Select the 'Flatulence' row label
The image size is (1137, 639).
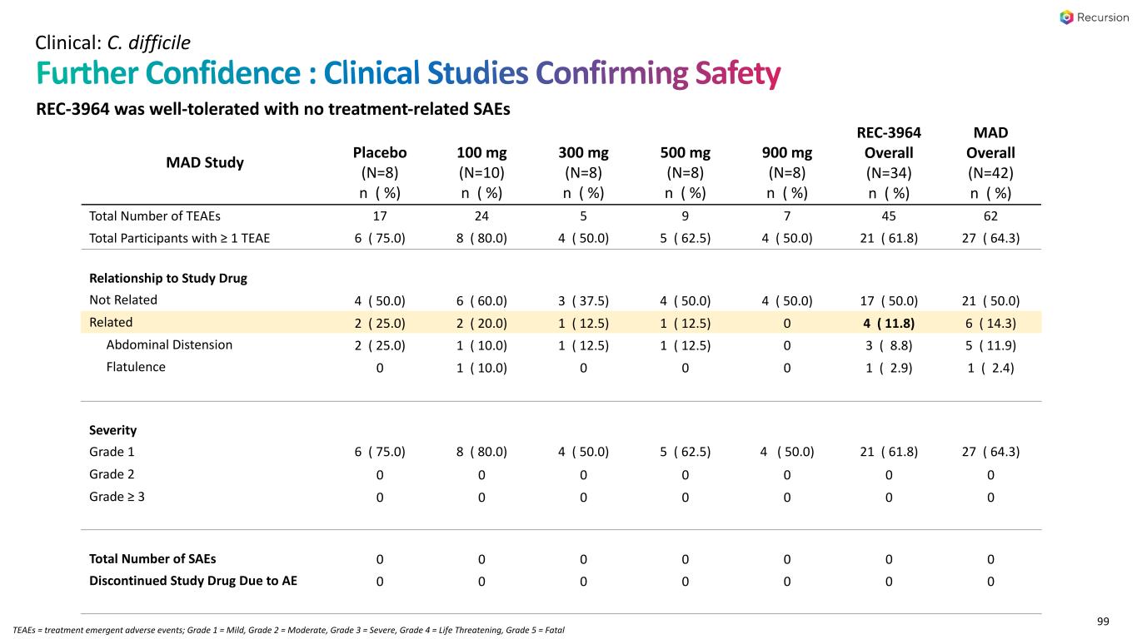[136, 367]
